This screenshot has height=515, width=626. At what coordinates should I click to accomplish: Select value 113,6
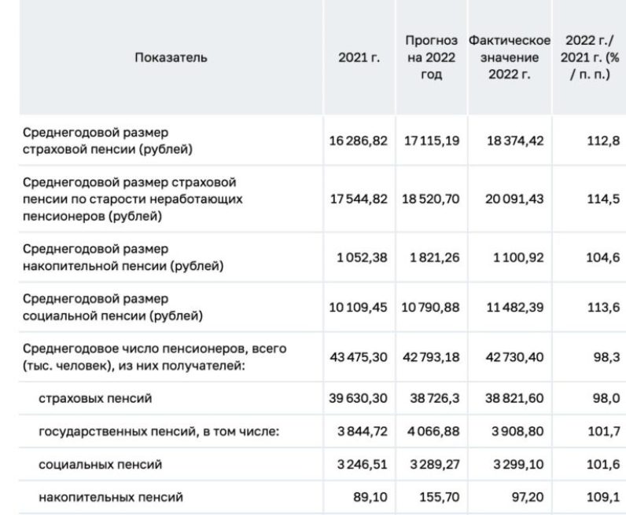603,307
